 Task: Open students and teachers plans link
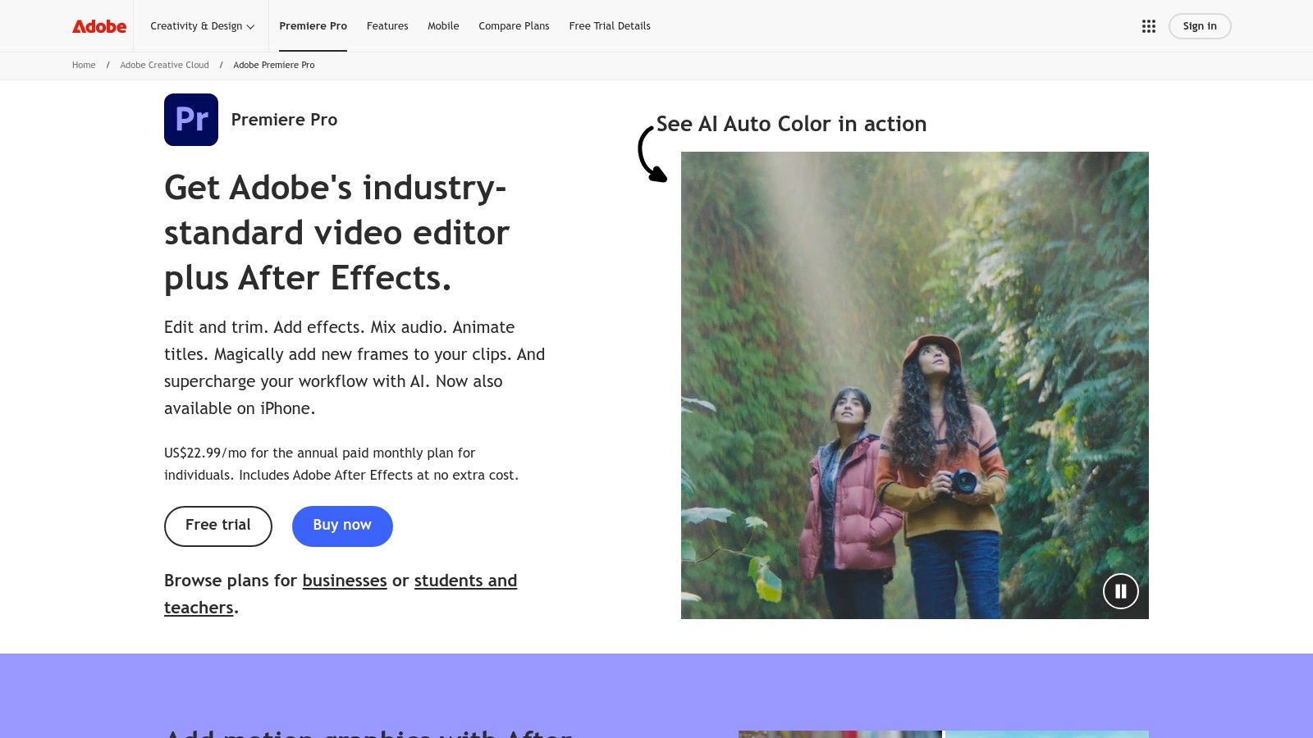[x=464, y=581]
